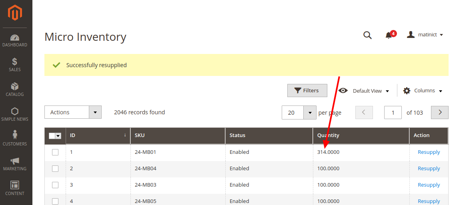Click the Filters button

(307, 91)
